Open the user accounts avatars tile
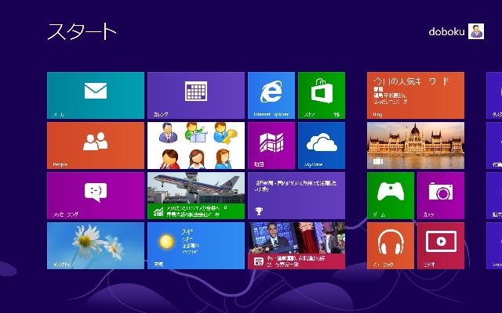 tap(196, 146)
